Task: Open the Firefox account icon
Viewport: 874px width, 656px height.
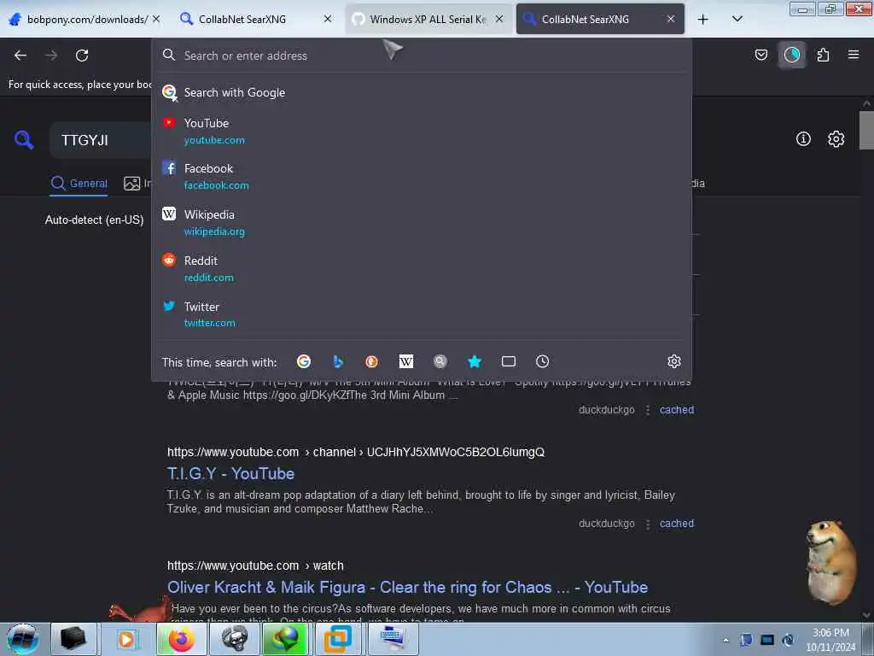Action: pos(791,55)
